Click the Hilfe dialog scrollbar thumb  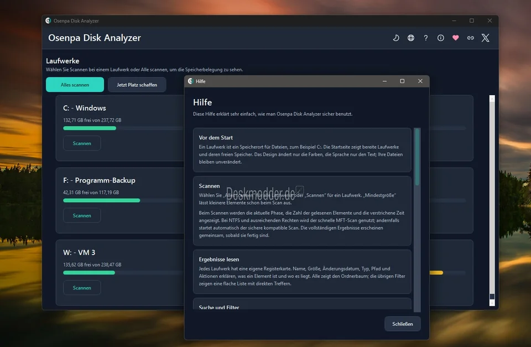417,157
